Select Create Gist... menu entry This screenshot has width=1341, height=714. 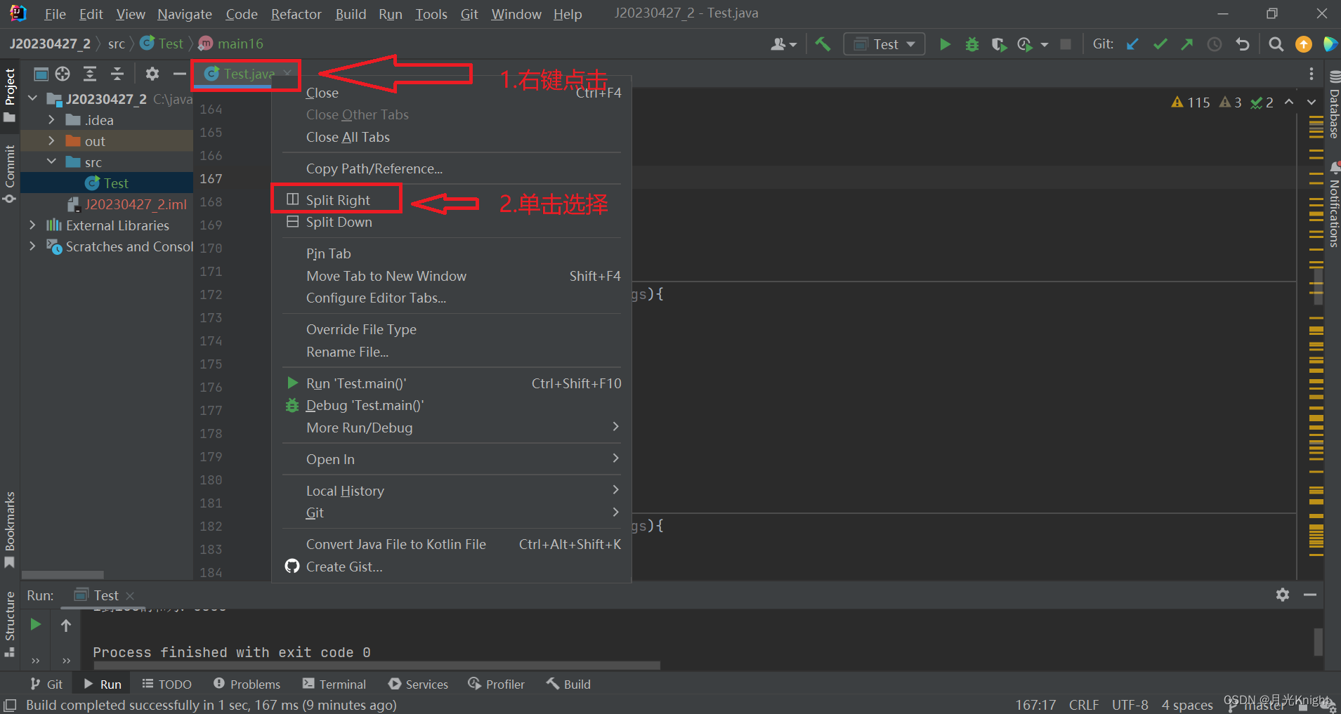point(452,567)
